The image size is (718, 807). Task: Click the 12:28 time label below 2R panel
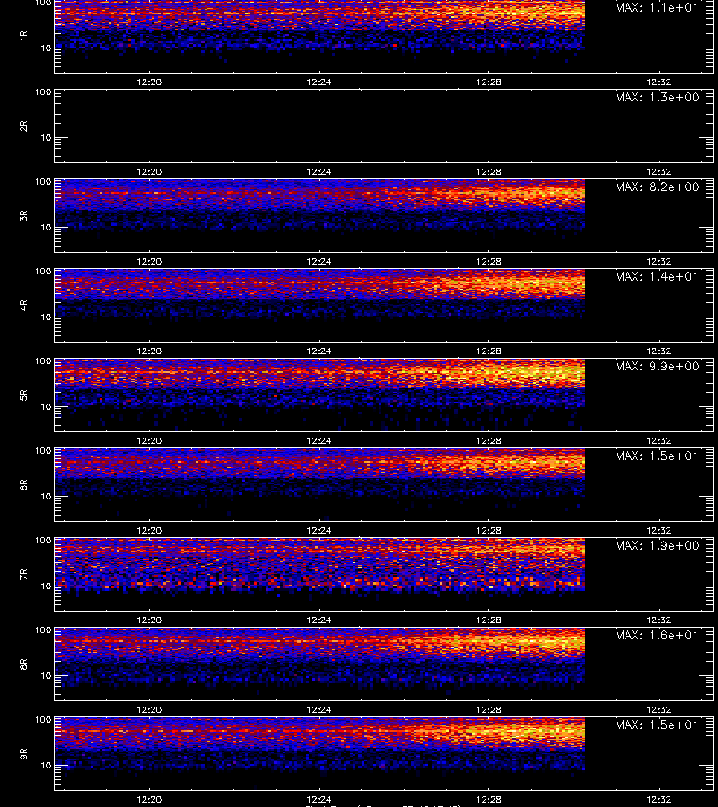489,171
